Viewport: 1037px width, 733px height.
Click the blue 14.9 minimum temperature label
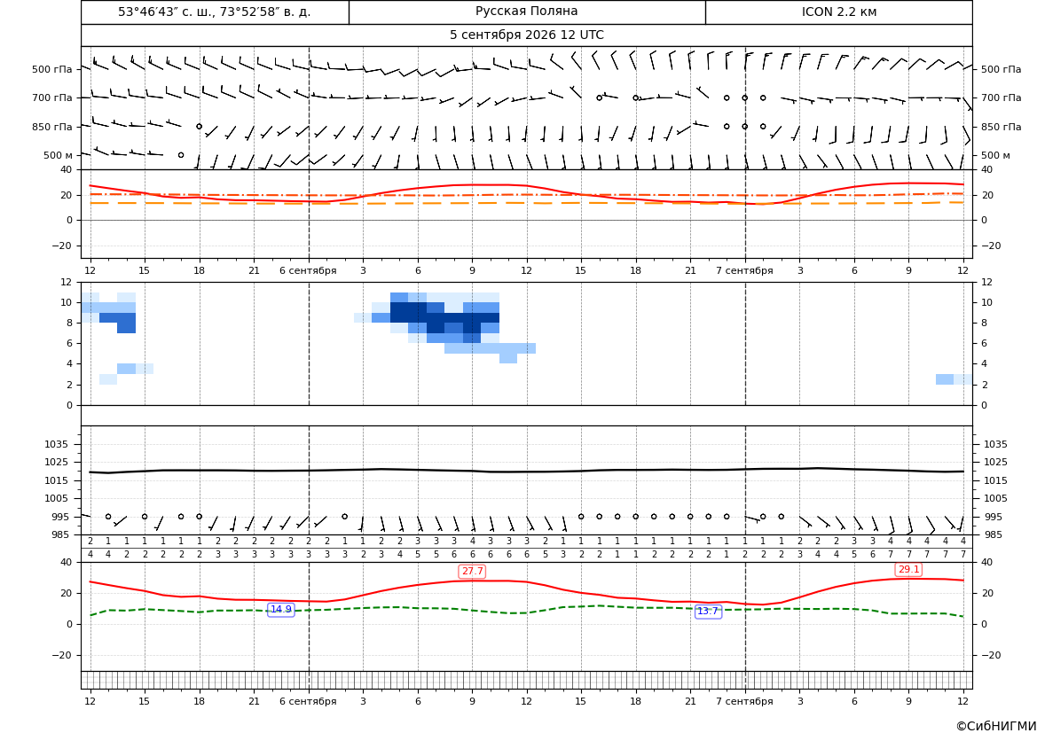click(x=280, y=610)
